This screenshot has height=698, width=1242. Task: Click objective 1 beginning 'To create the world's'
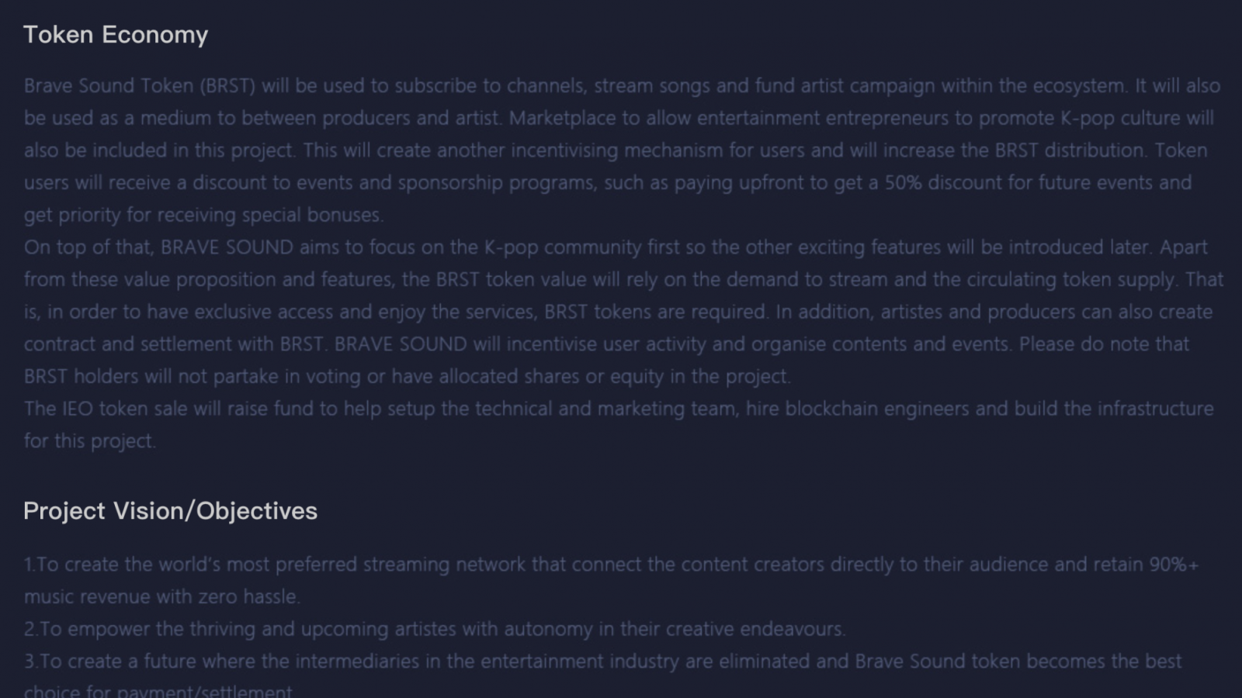611,565
